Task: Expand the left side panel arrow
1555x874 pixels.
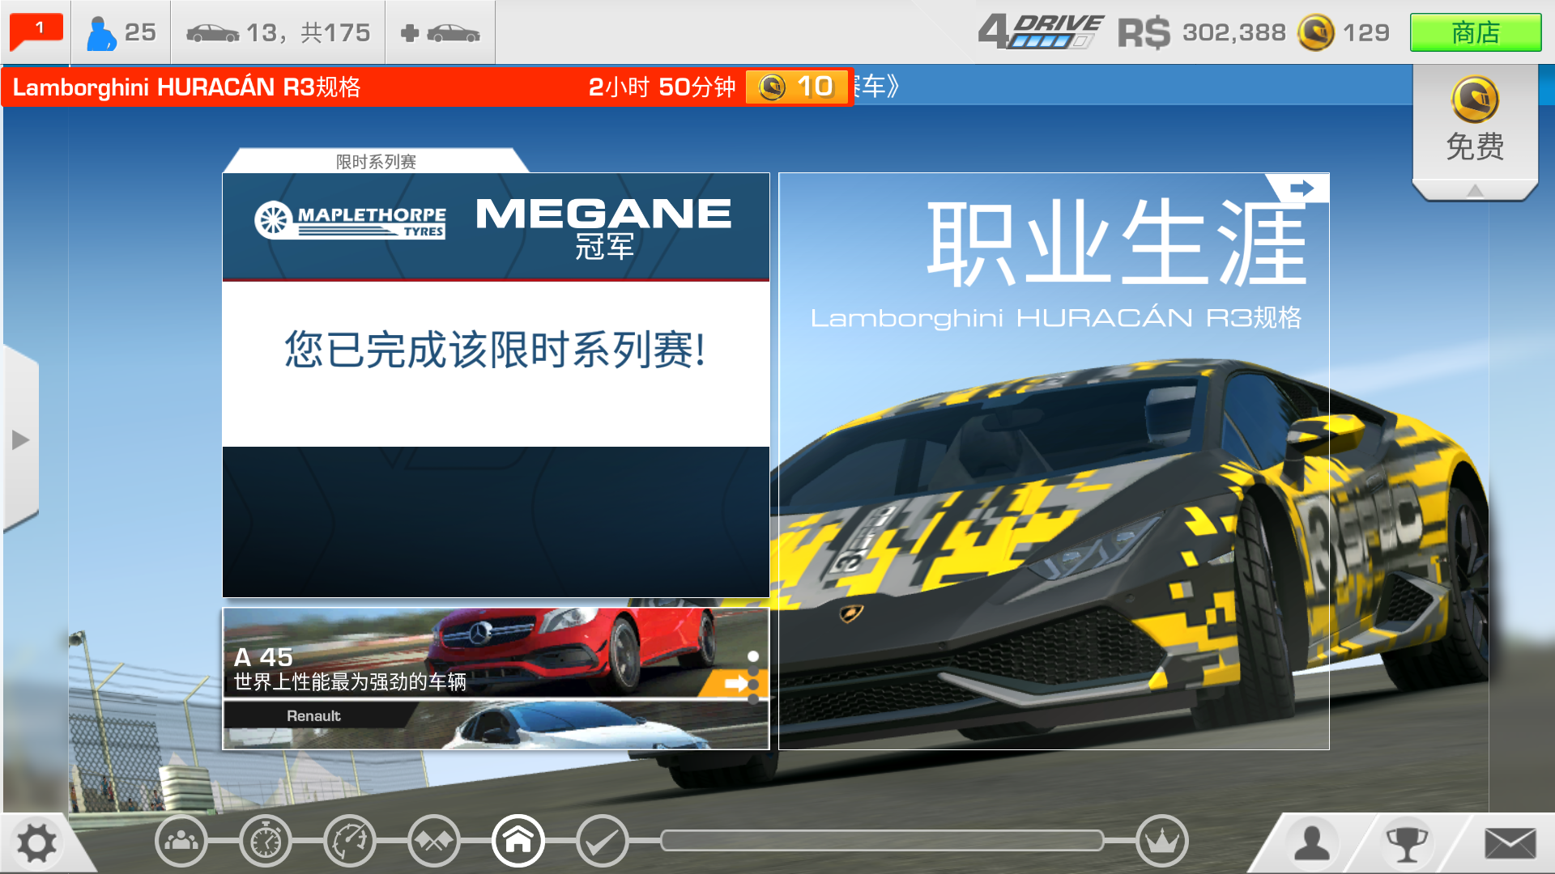Action: pyautogui.click(x=20, y=439)
